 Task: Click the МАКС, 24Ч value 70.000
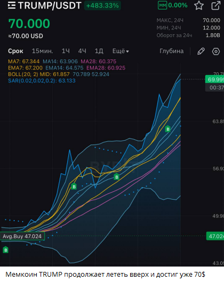tap(212, 20)
